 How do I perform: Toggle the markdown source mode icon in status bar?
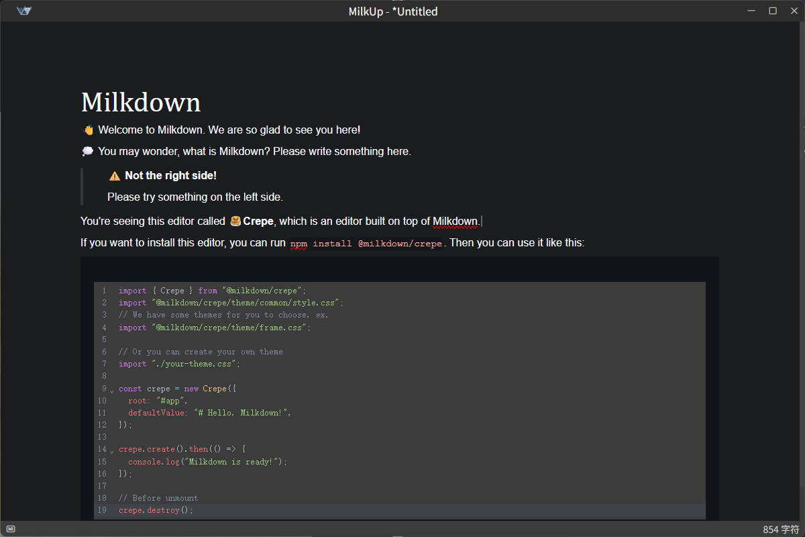click(x=11, y=529)
